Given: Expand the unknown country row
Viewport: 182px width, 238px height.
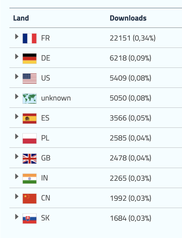Looking at the screenshot, I should point(17,97).
